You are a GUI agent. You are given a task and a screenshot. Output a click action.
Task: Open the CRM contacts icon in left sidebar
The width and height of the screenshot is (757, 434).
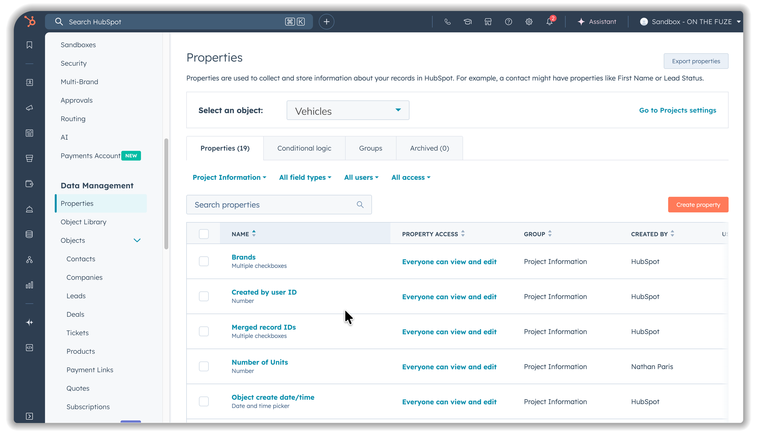pyautogui.click(x=30, y=82)
